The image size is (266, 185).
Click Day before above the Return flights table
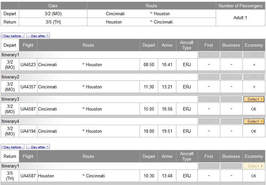pos(13,147)
